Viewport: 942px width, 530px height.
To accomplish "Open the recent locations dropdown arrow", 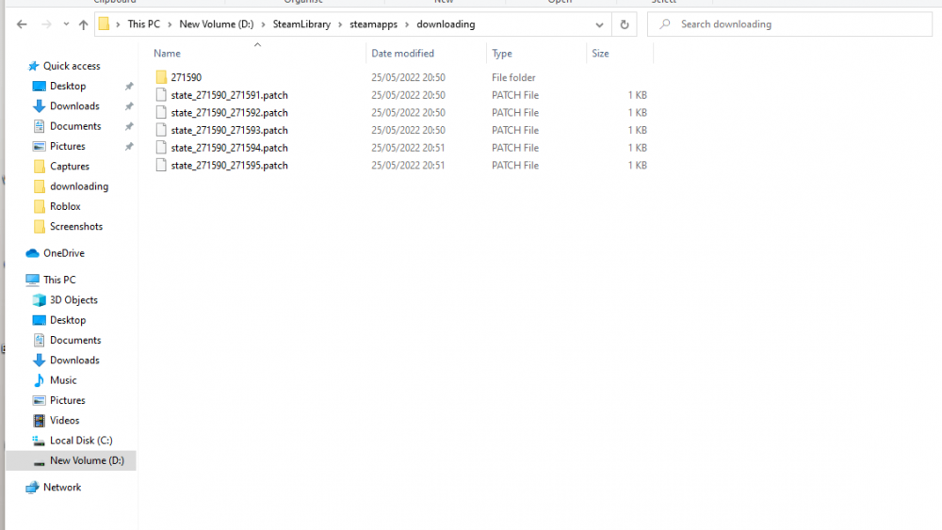I will pyautogui.click(x=66, y=24).
